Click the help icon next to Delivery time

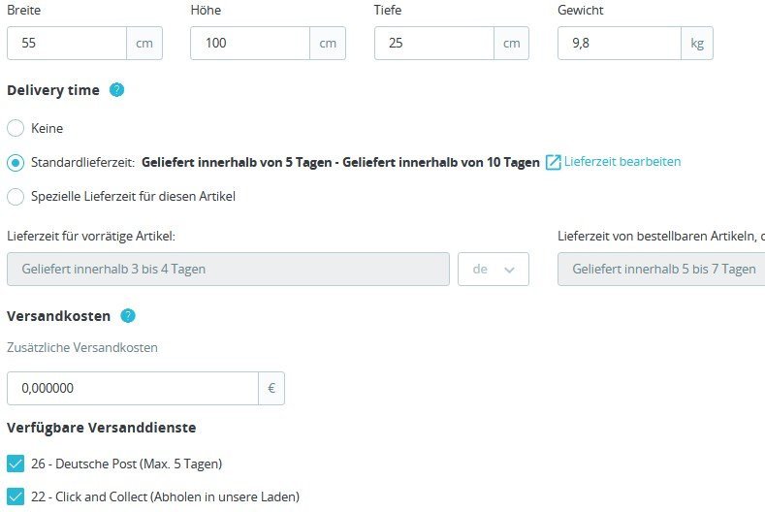point(117,90)
